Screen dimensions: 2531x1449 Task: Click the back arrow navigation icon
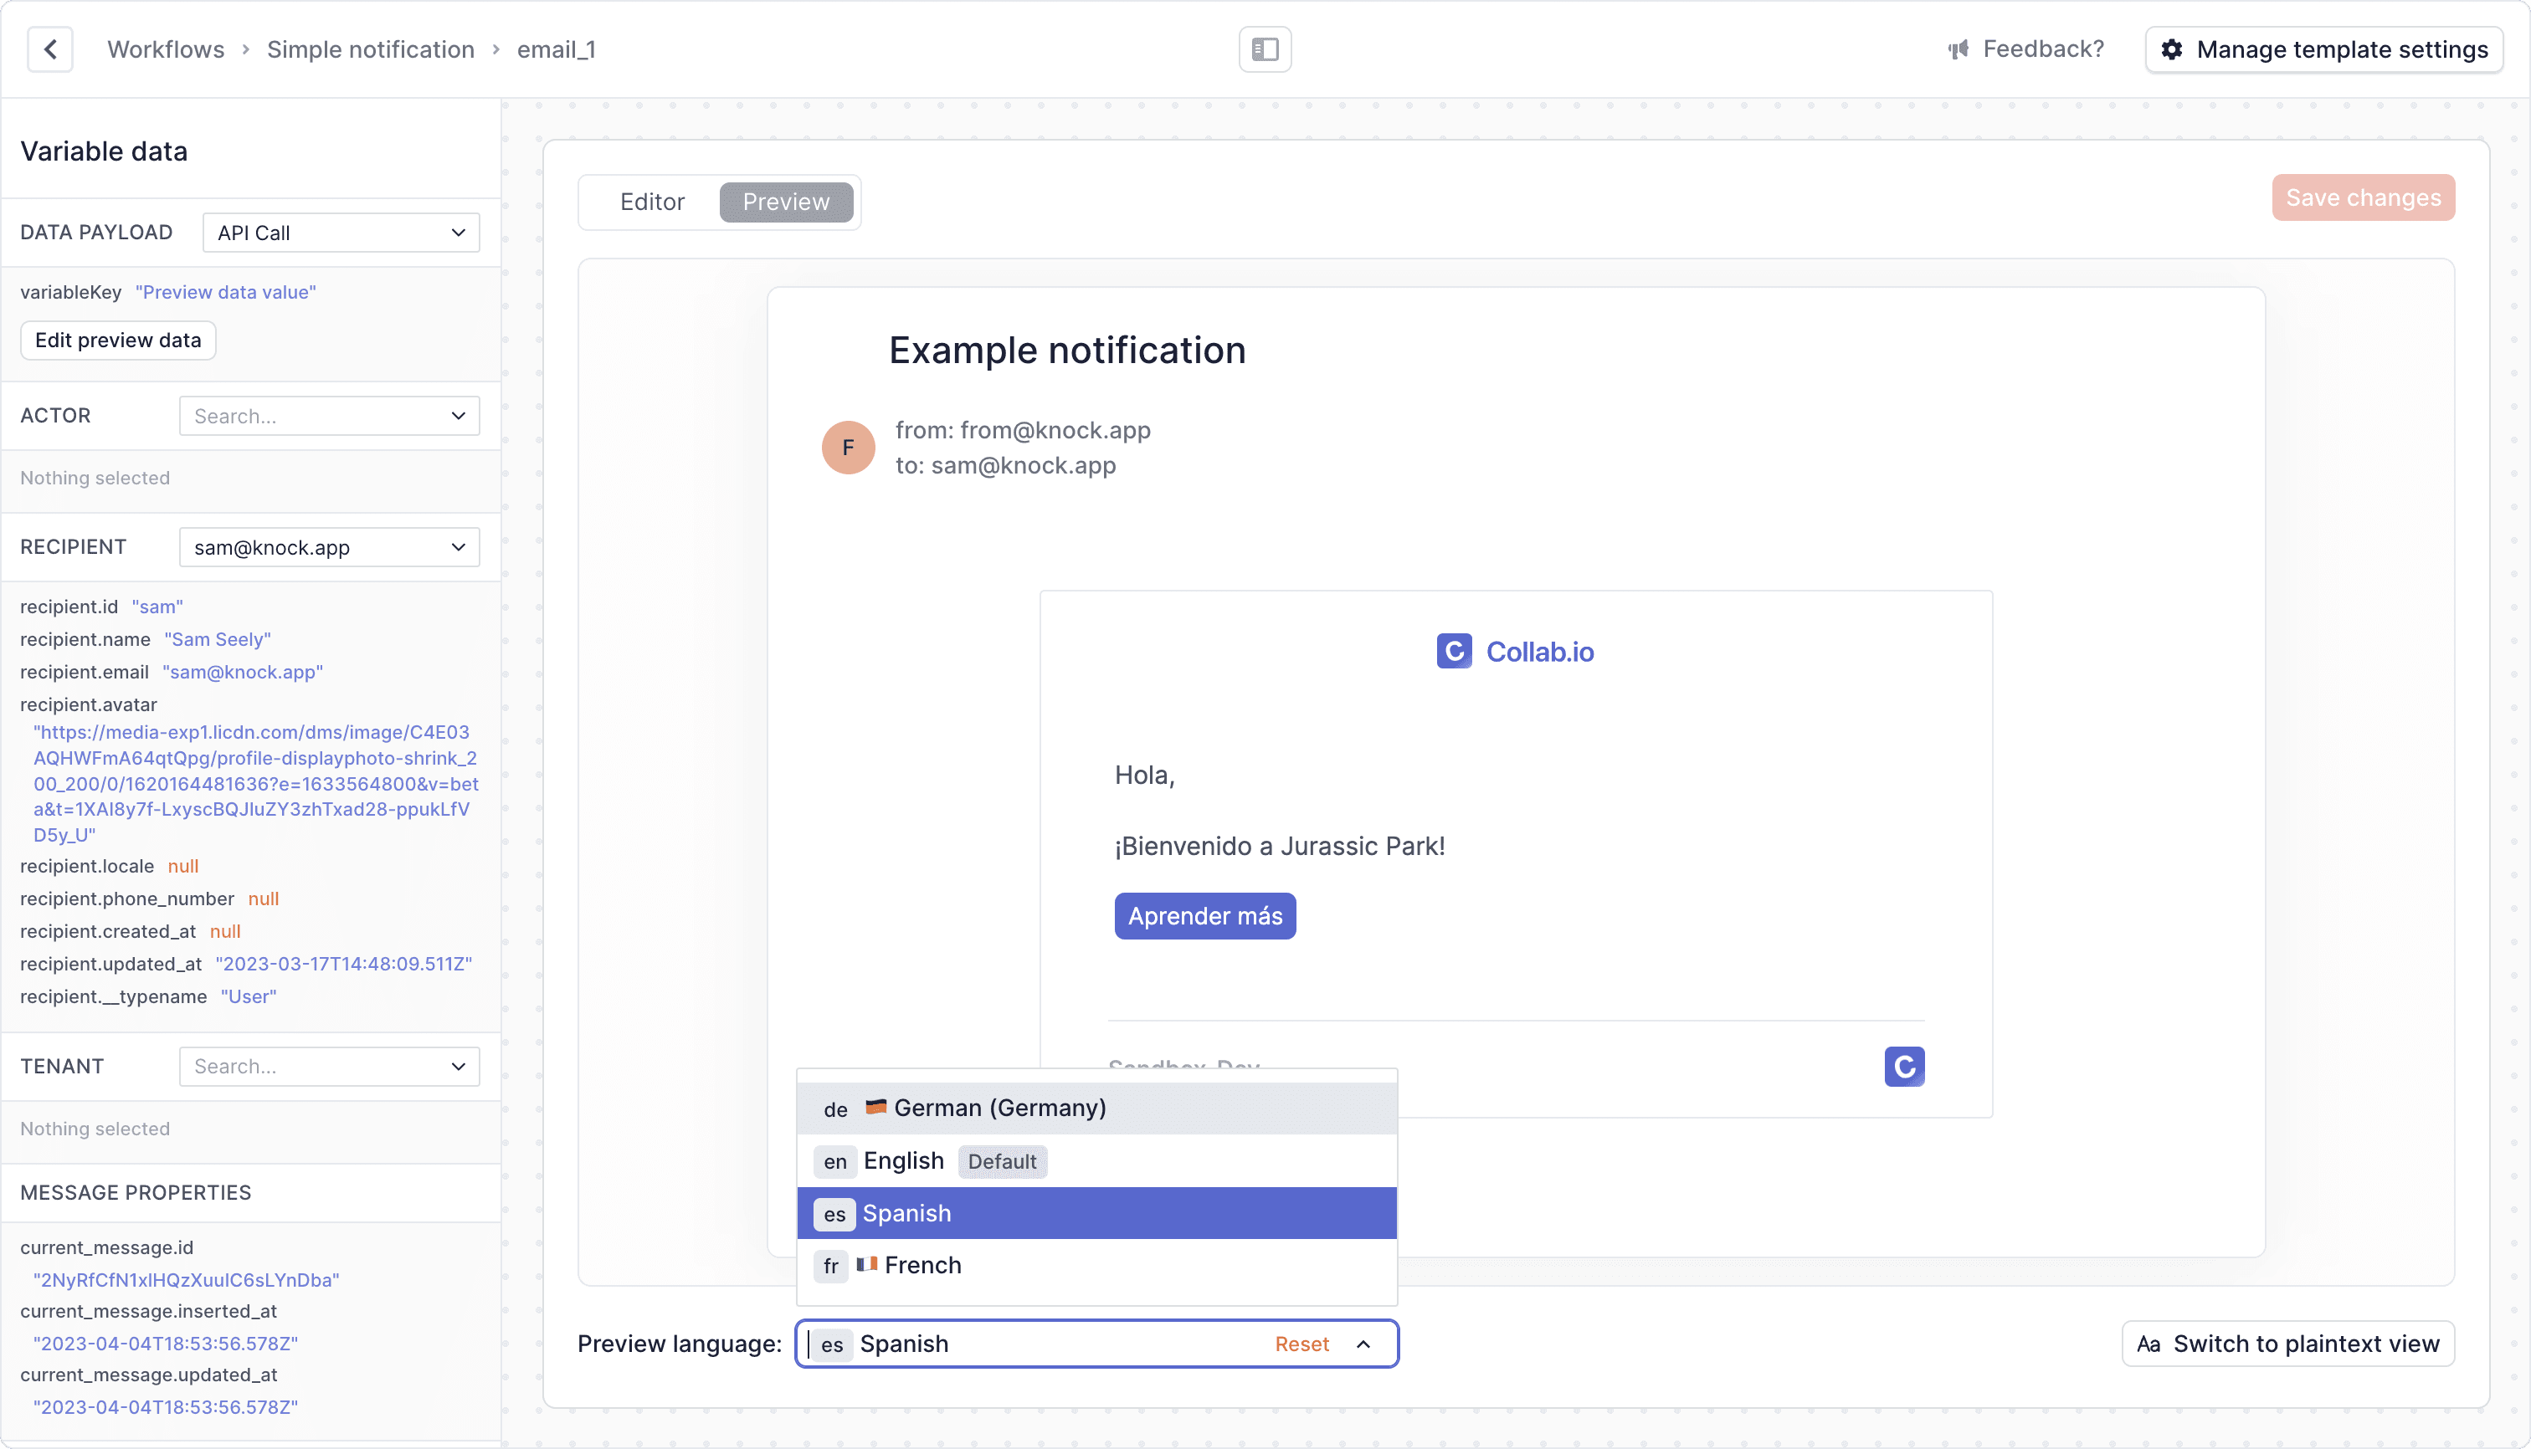(49, 49)
